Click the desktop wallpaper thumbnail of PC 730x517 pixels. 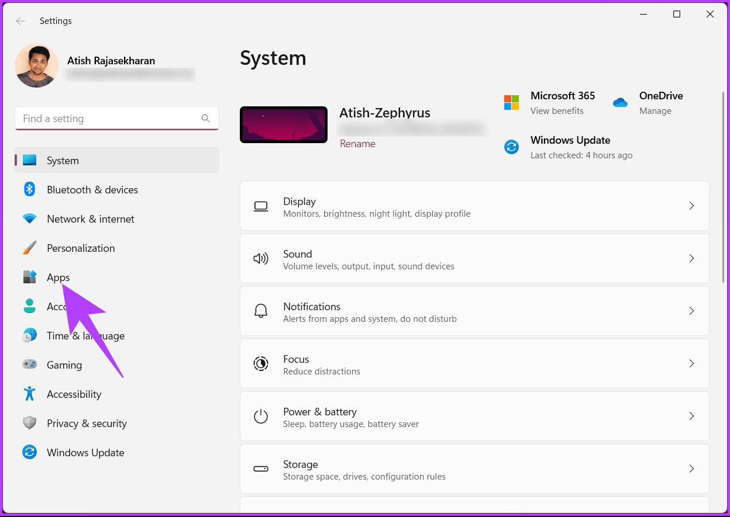(x=284, y=124)
